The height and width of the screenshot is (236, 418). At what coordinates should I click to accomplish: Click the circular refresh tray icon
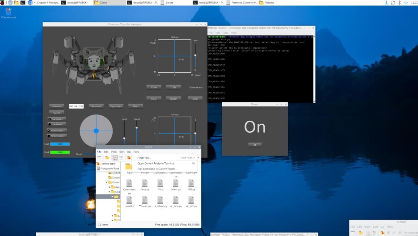[x=393, y=3]
